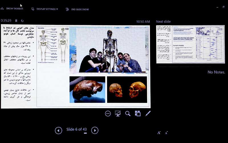Click the Next slide label
The image size is (228, 143).
(x=163, y=22)
